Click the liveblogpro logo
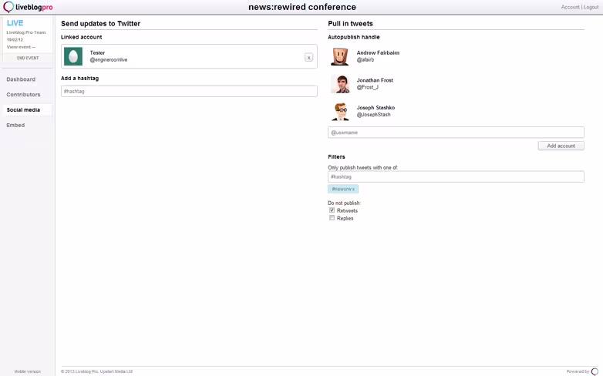Image resolution: width=603 pixels, height=376 pixels. click(28, 7)
